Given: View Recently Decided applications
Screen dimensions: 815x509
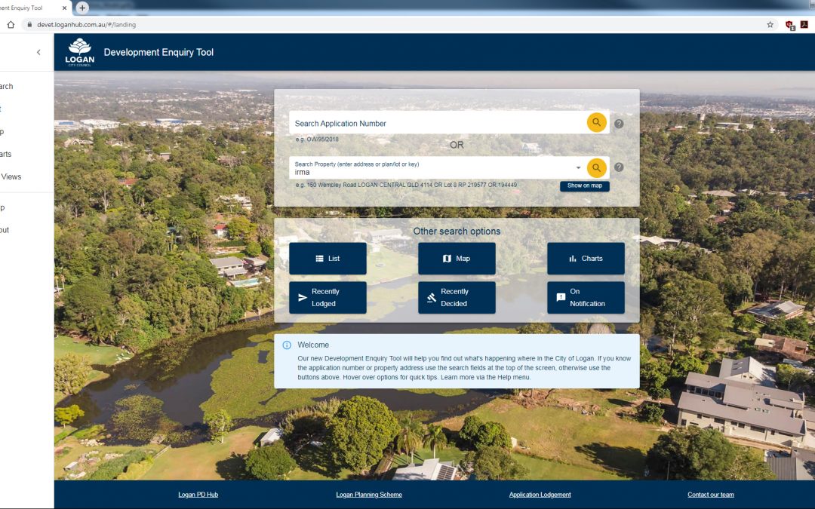Looking at the screenshot, I should click(457, 298).
